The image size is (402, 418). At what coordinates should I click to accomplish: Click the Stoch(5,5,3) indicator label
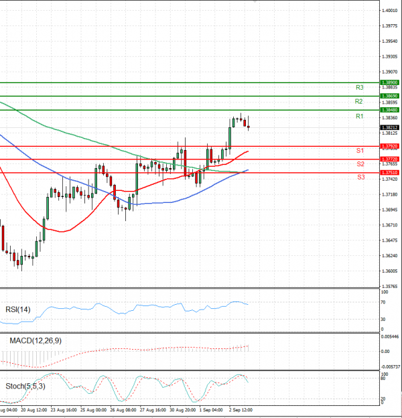click(25, 386)
